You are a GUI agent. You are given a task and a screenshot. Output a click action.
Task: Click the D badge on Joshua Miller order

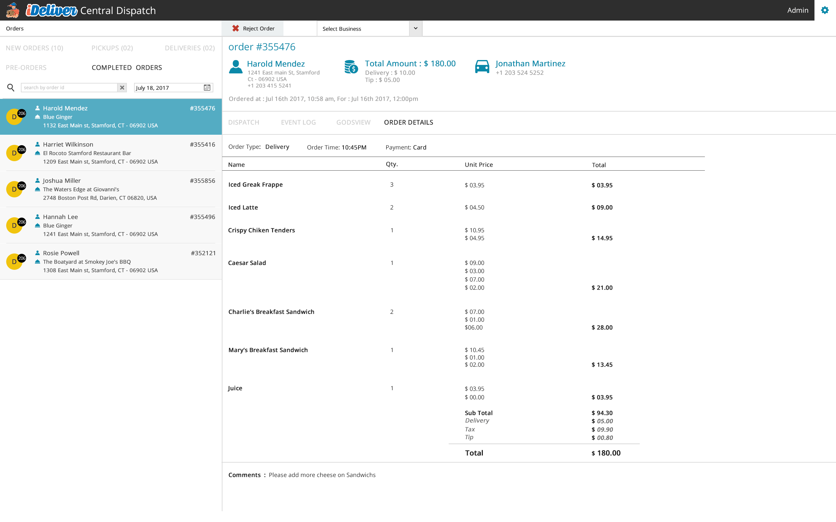click(x=14, y=189)
